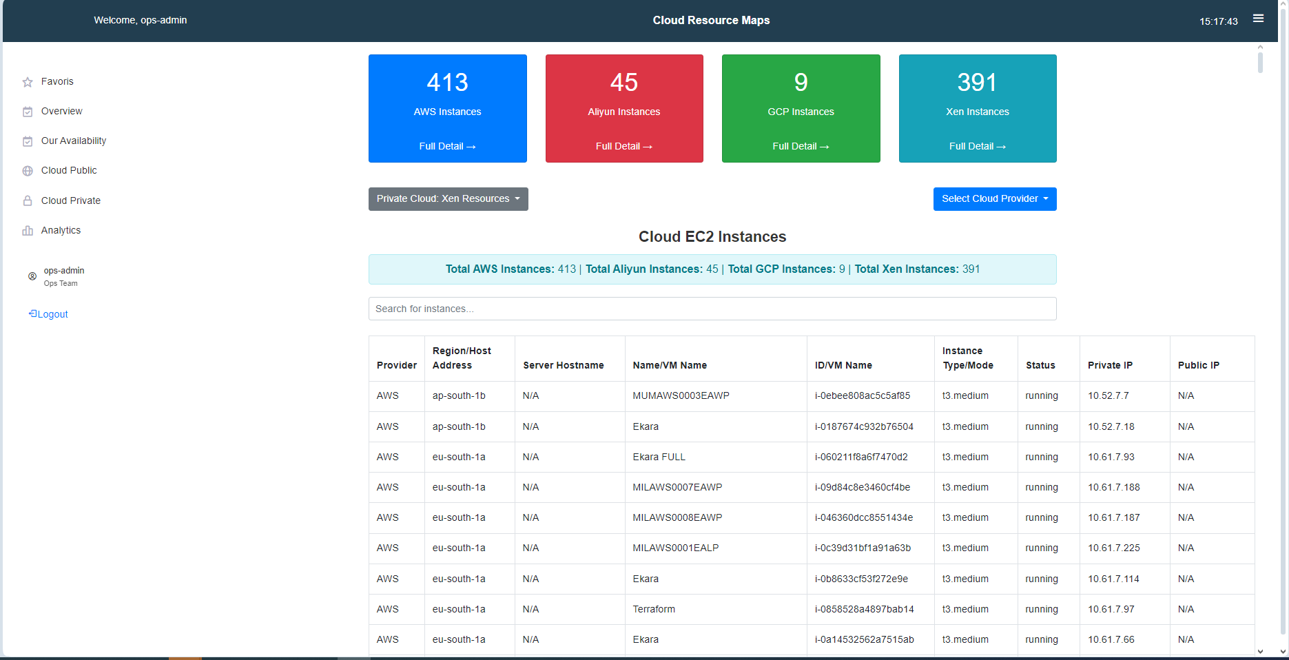Click the Welcome, ops-admin text

(141, 20)
